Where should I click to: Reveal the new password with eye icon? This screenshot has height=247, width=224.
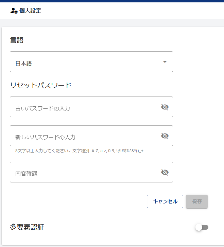(x=165, y=136)
